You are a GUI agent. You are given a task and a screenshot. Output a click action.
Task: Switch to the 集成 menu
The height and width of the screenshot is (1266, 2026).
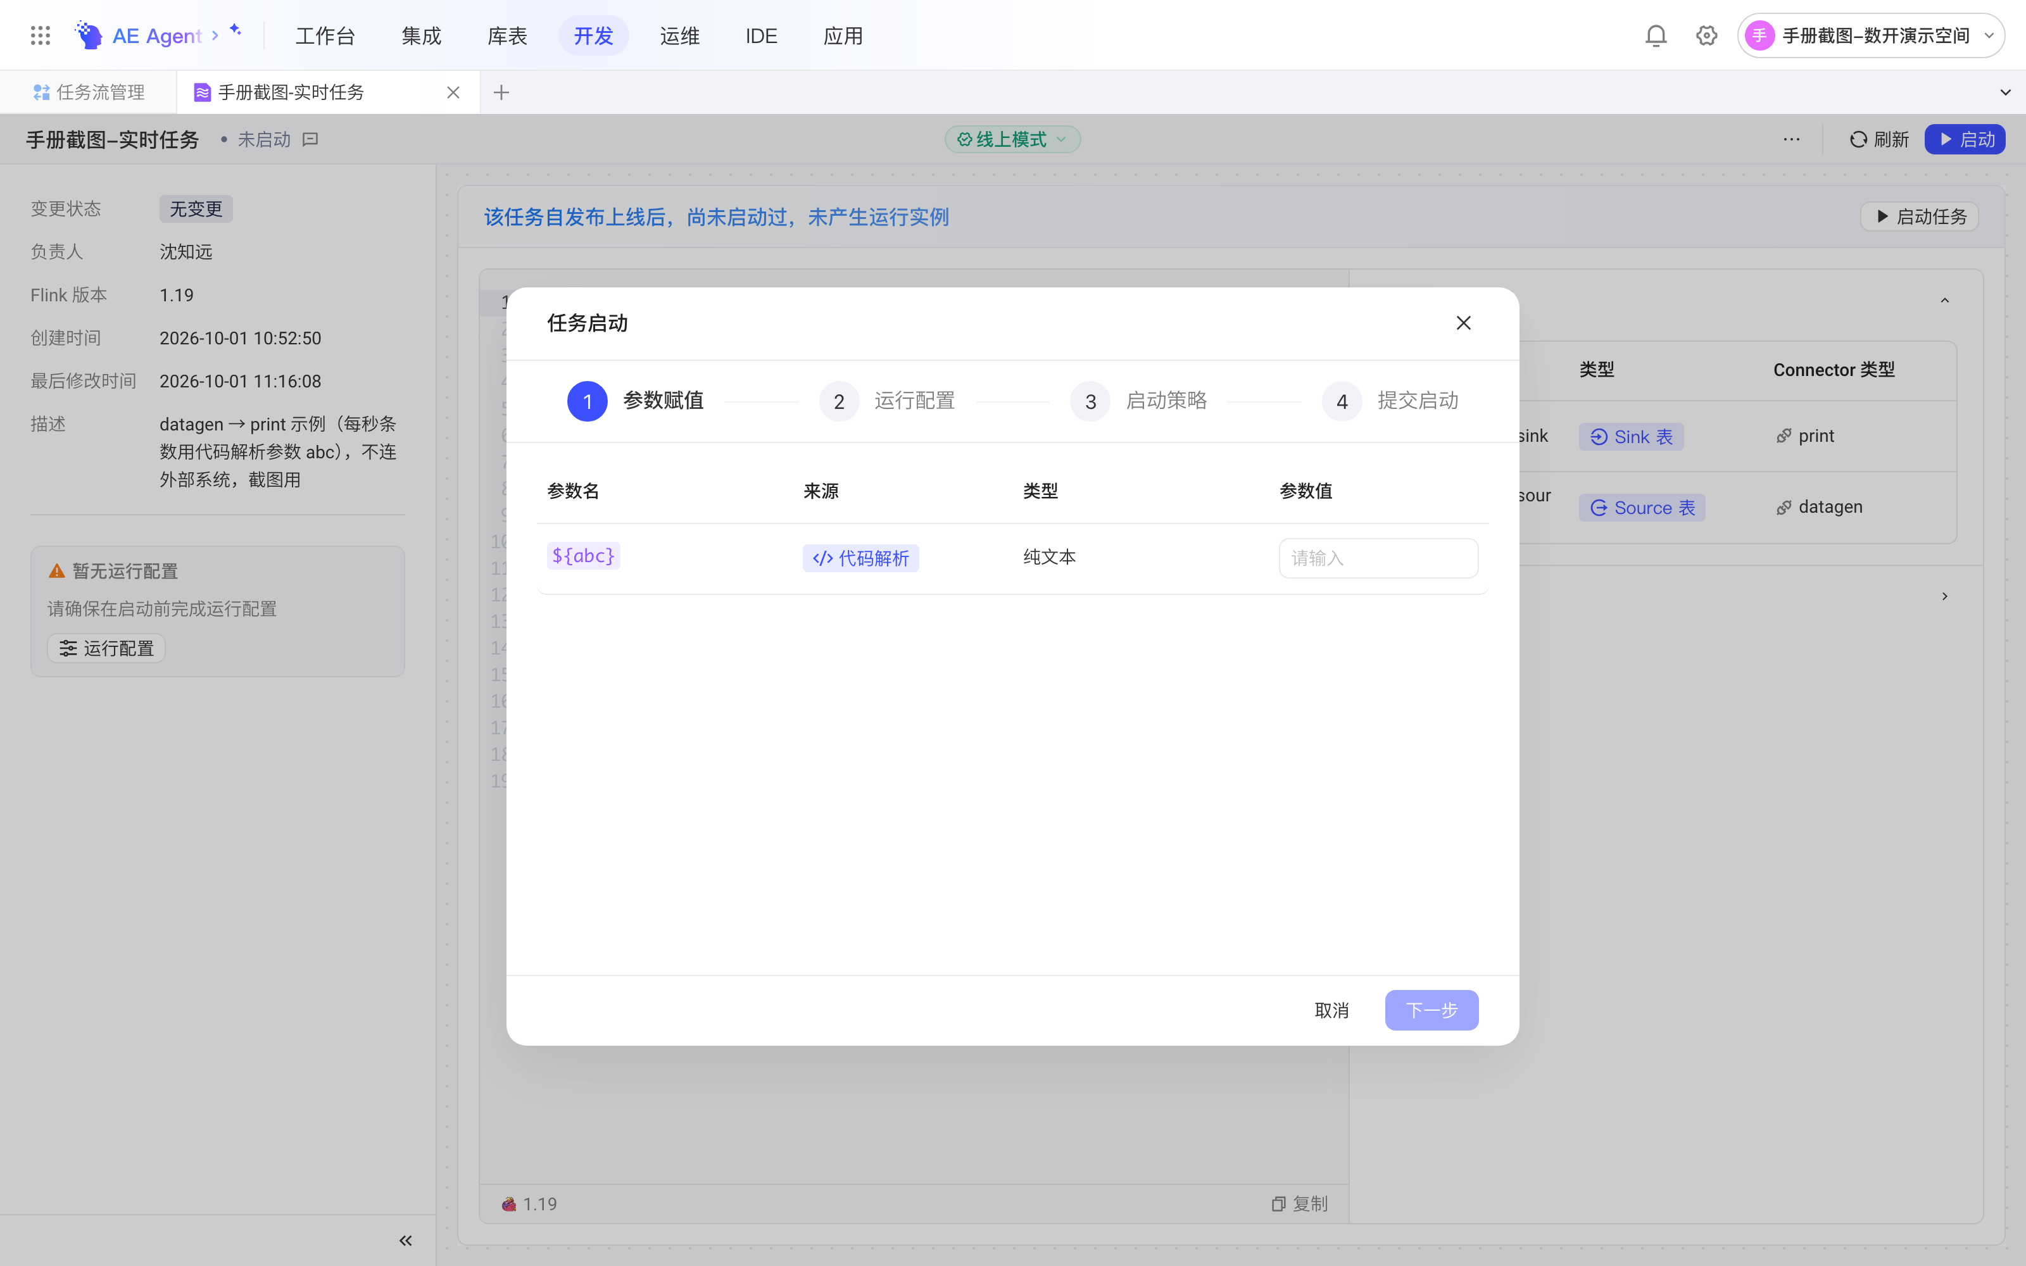pos(421,35)
